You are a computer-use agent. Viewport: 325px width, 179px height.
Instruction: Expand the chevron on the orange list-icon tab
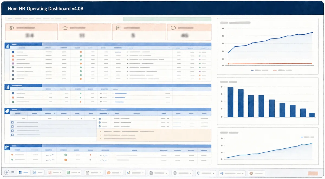(60, 173)
